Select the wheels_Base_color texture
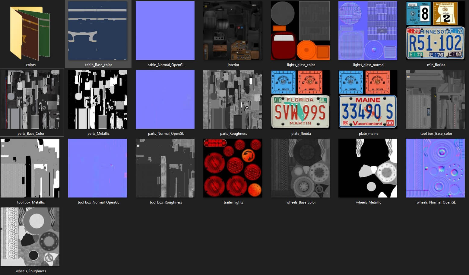Screen dimensions: 469x275 tap(300, 168)
